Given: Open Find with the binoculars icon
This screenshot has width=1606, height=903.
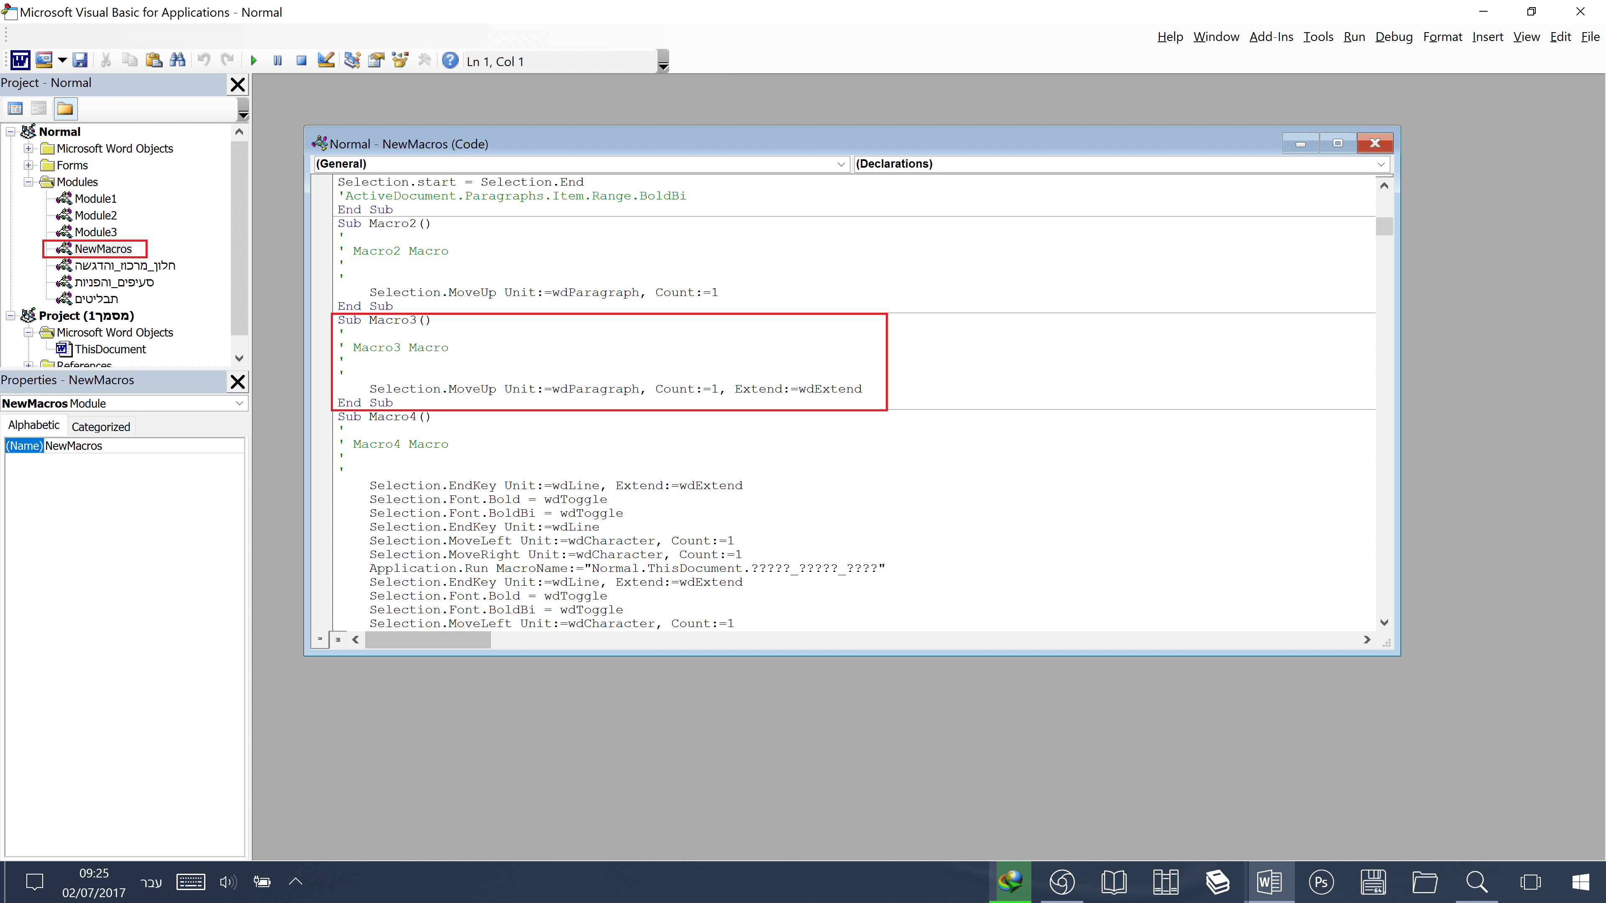Looking at the screenshot, I should (x=178, y=61).
